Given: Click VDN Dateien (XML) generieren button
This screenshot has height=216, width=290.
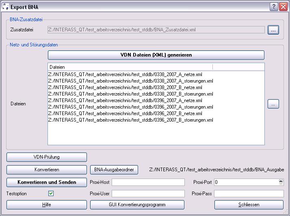Looking at the screenshot, I should (x=156, y=55).
